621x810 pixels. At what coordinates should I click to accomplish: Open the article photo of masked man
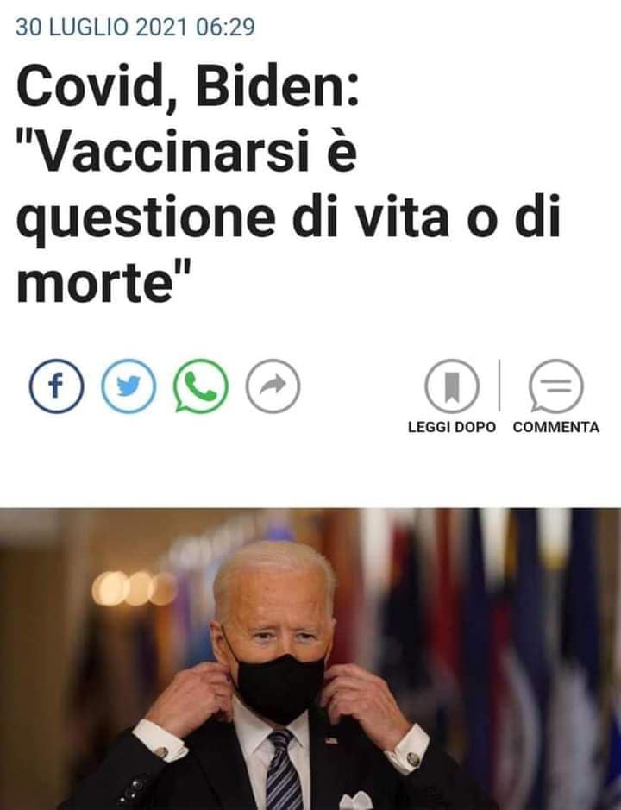click(310, 659)
